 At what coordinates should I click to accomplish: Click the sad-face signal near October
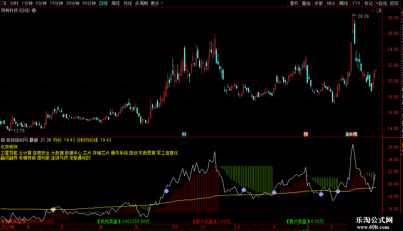[166, 191]
